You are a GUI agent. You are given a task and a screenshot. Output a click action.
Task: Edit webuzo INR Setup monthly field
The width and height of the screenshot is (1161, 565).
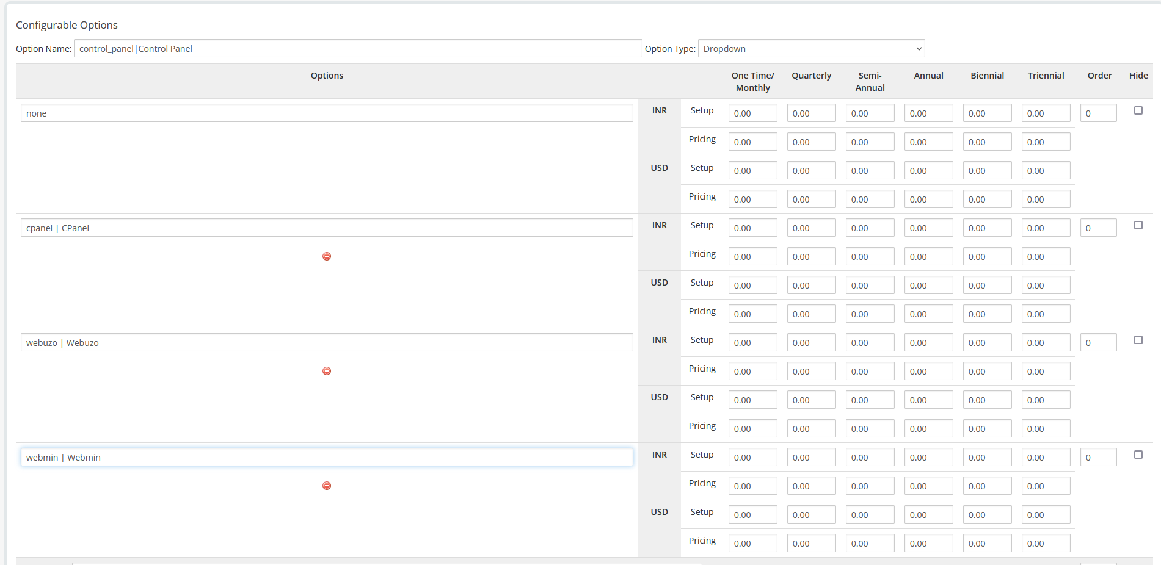[753, 342]
